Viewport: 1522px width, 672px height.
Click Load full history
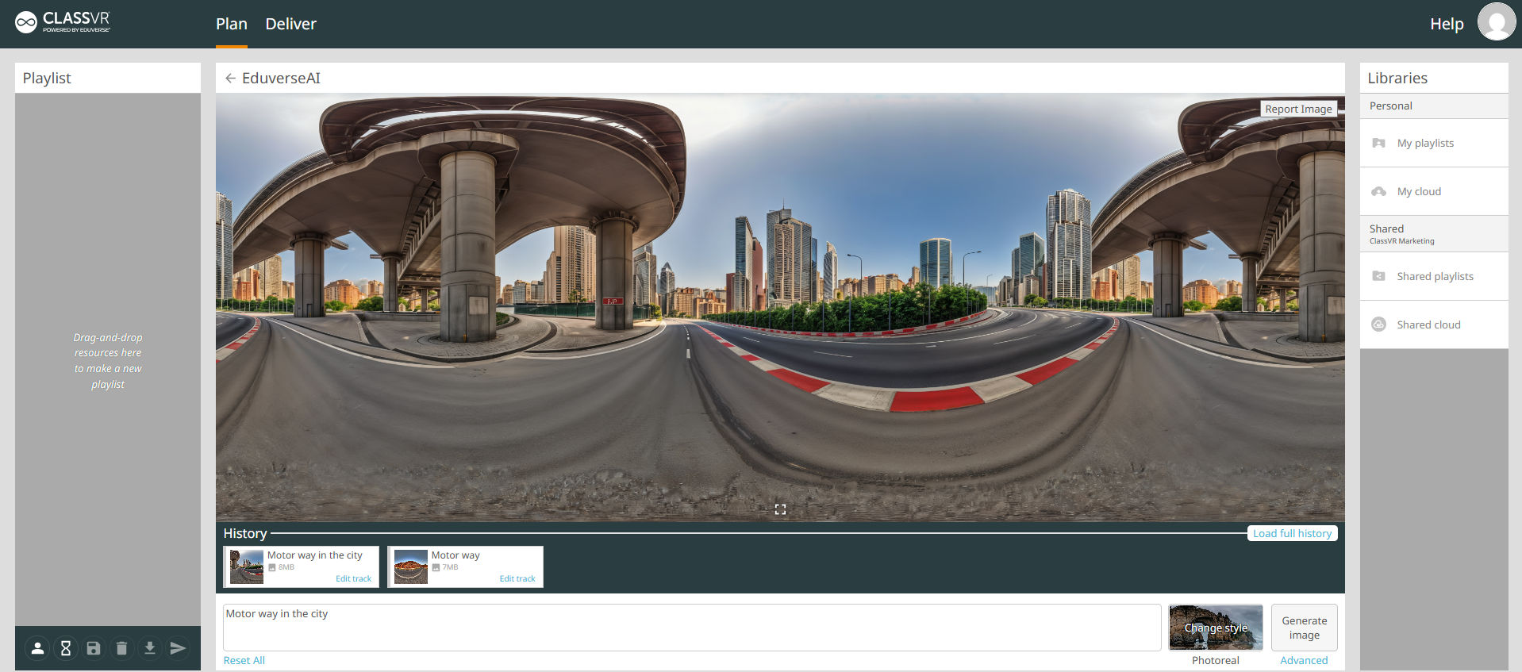pyautogui.click(x=1292, y=533)
